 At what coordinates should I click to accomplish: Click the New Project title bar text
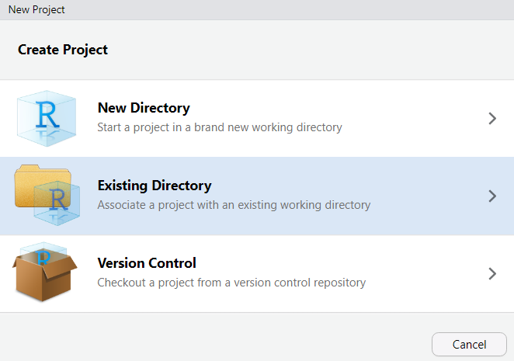pos(36,9)
